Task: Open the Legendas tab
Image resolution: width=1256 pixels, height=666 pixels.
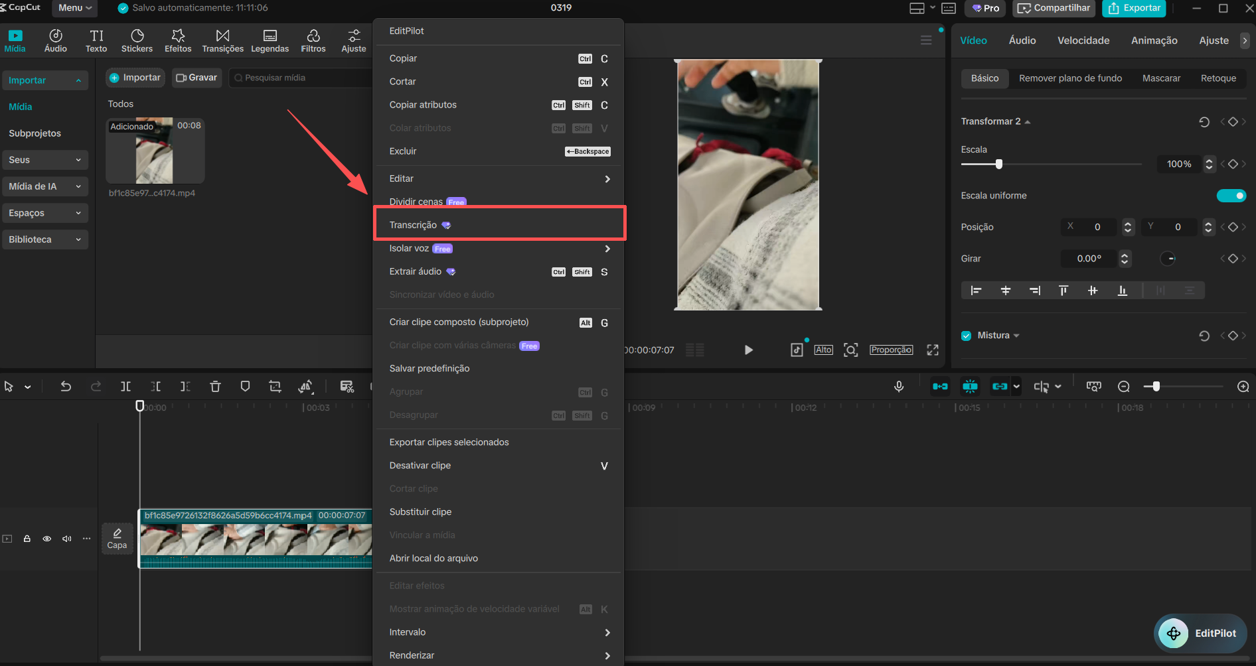Action: (x=270, y=40)
